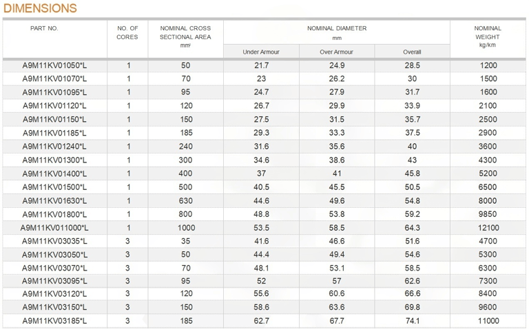The height and width of the screenshot is (329, 529).
Task: Select the PART NO. column header
Action: pos(44,28)
